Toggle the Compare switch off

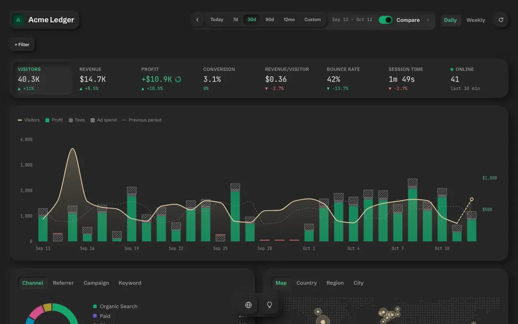coord(386,20)
